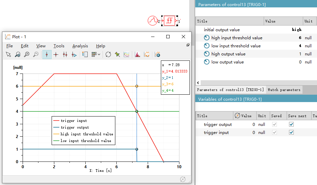The image size is (317, 185).
Task: Click the refresh plot icon
Action: pos(108,54)
